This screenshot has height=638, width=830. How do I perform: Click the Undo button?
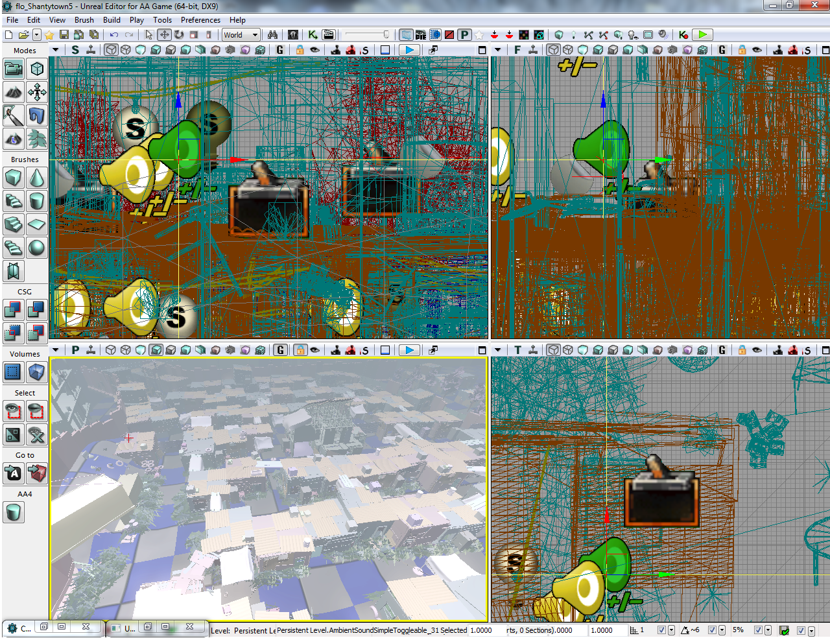click(114, 35)
